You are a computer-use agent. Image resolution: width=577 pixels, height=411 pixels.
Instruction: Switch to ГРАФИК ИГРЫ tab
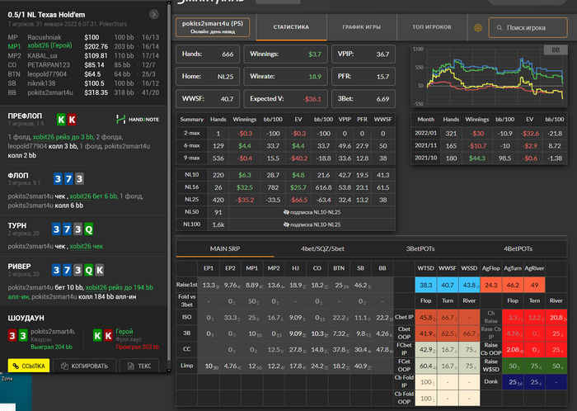[361, 27]
